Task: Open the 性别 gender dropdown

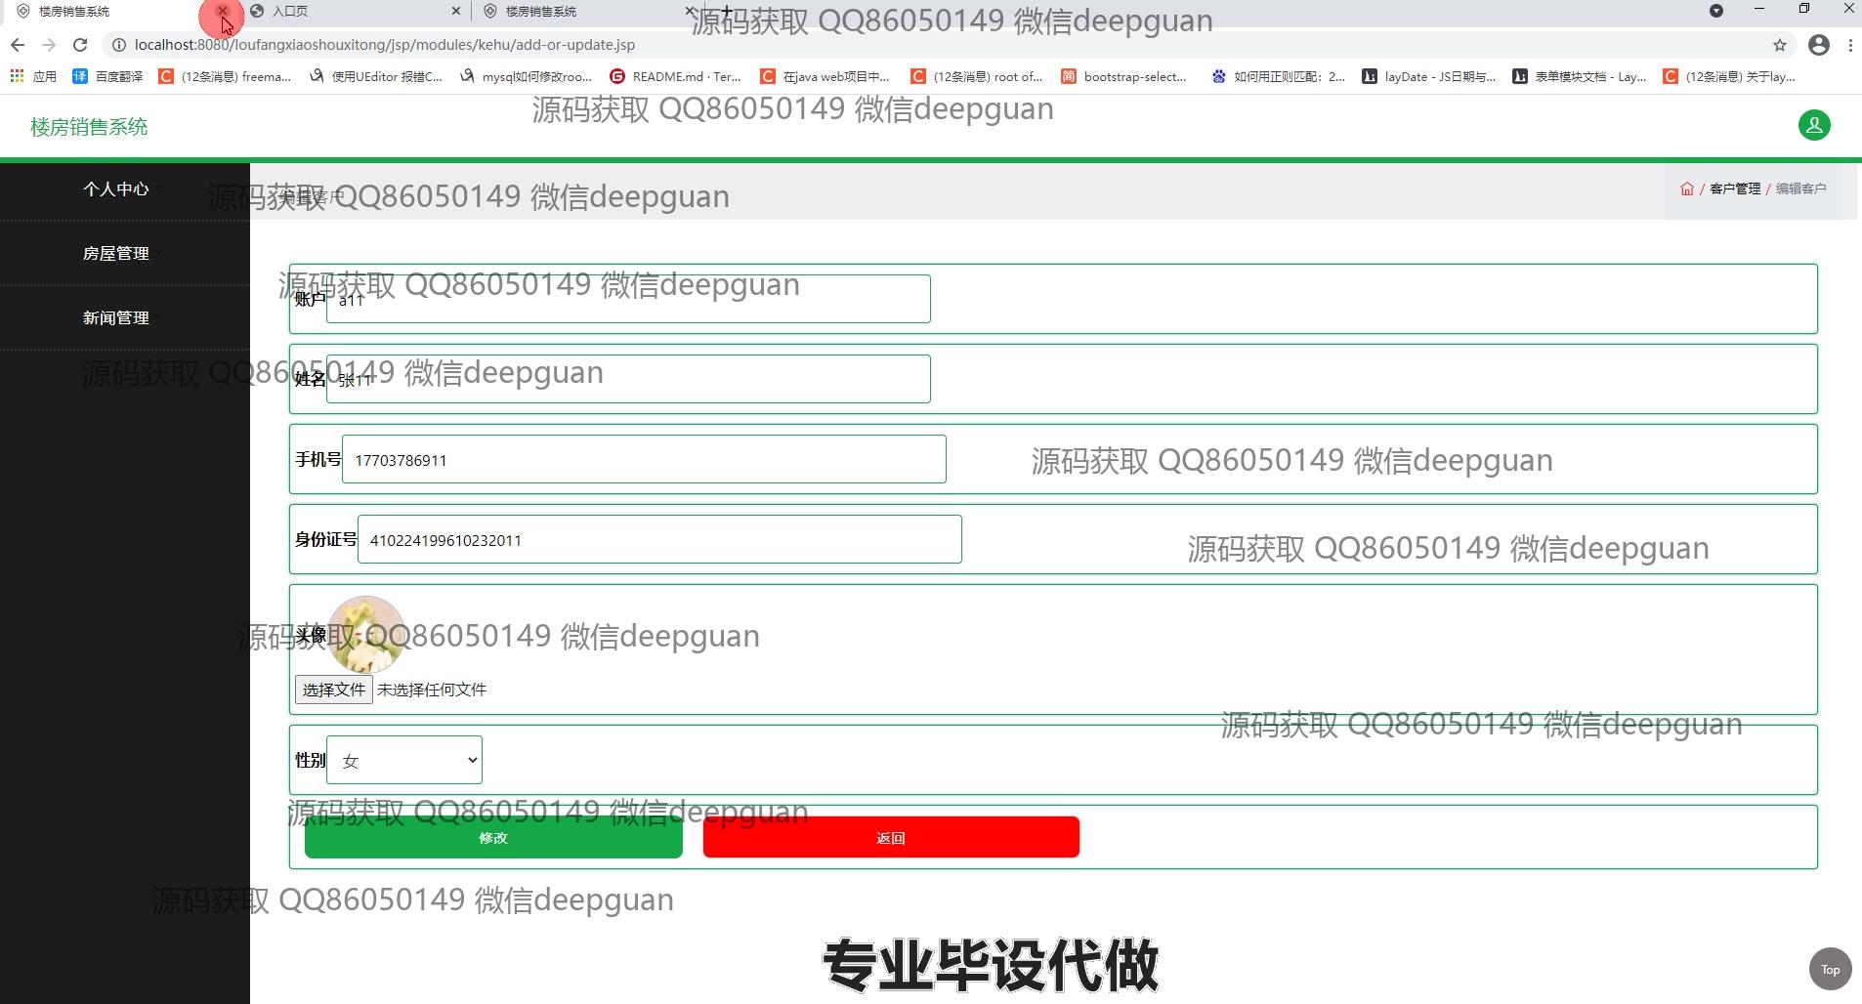Action: (403, 760)
